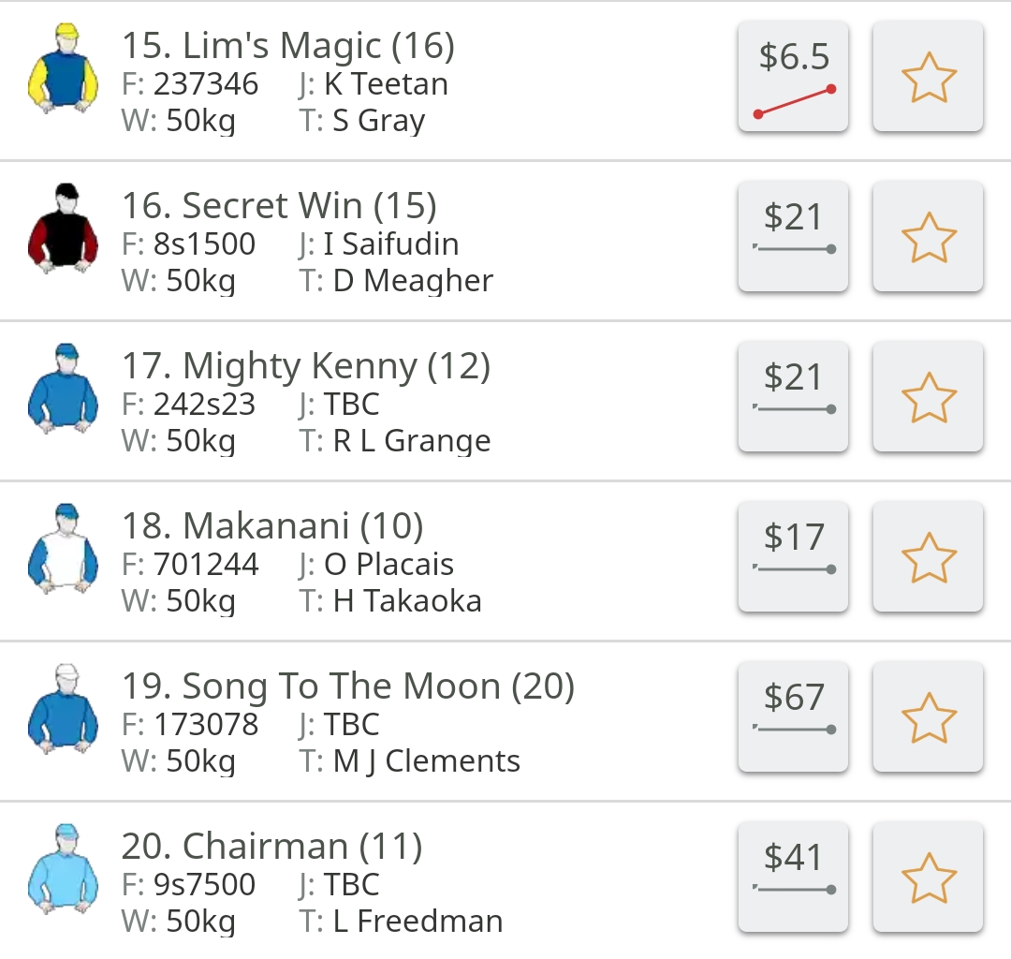Click the star icon beside Chairman
The width and height of the screenshot is (1011, 959).
(928, 877)
